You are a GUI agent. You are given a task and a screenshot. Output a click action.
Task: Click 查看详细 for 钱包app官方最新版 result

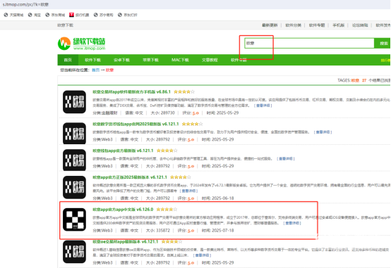click(x=286, y=158)
